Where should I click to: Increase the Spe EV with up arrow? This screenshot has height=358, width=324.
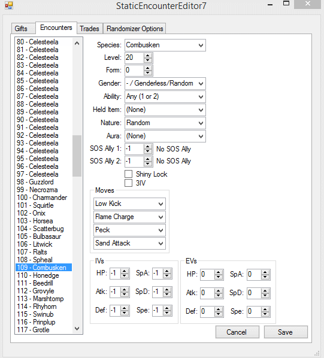265,310
